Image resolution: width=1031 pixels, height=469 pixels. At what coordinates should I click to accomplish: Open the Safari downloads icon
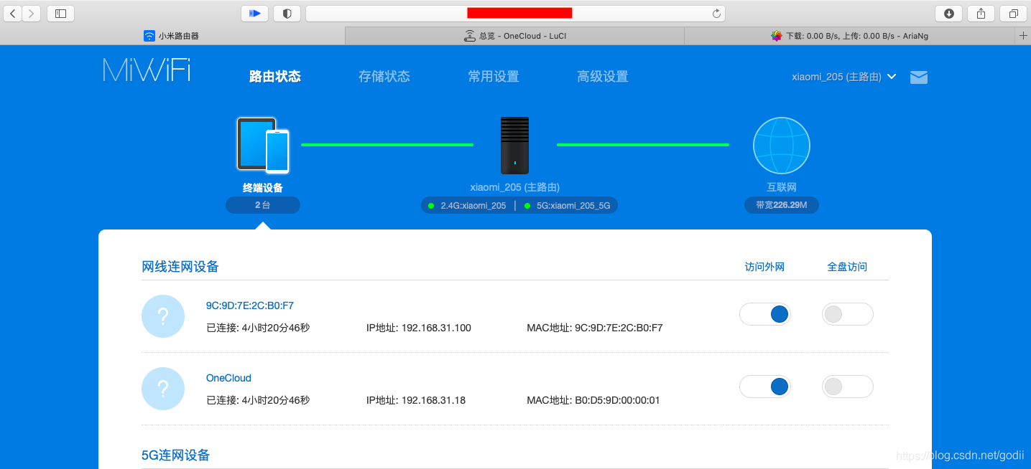coord(948,13)
